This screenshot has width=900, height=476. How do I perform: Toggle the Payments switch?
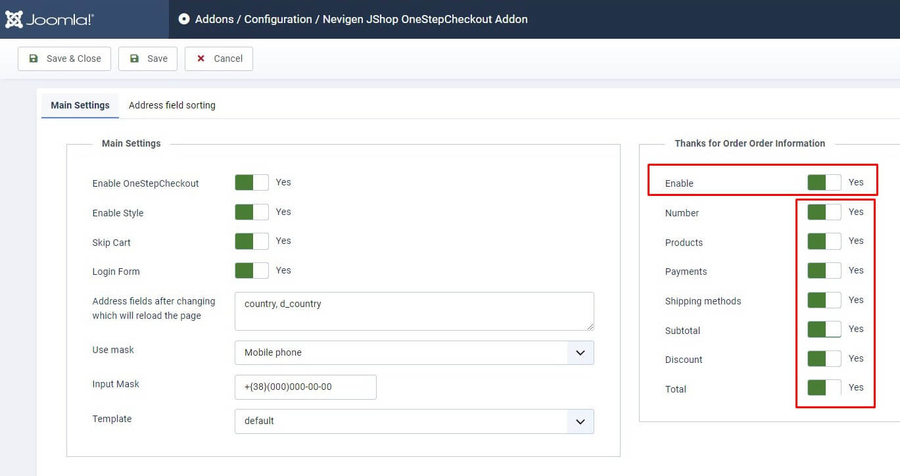(x=824, y=271)
